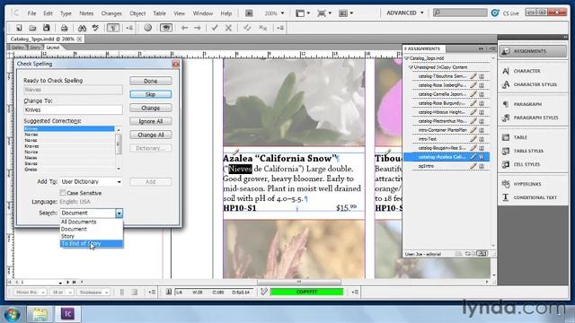
Task: Open the File menu
Action: click(31, 13)
